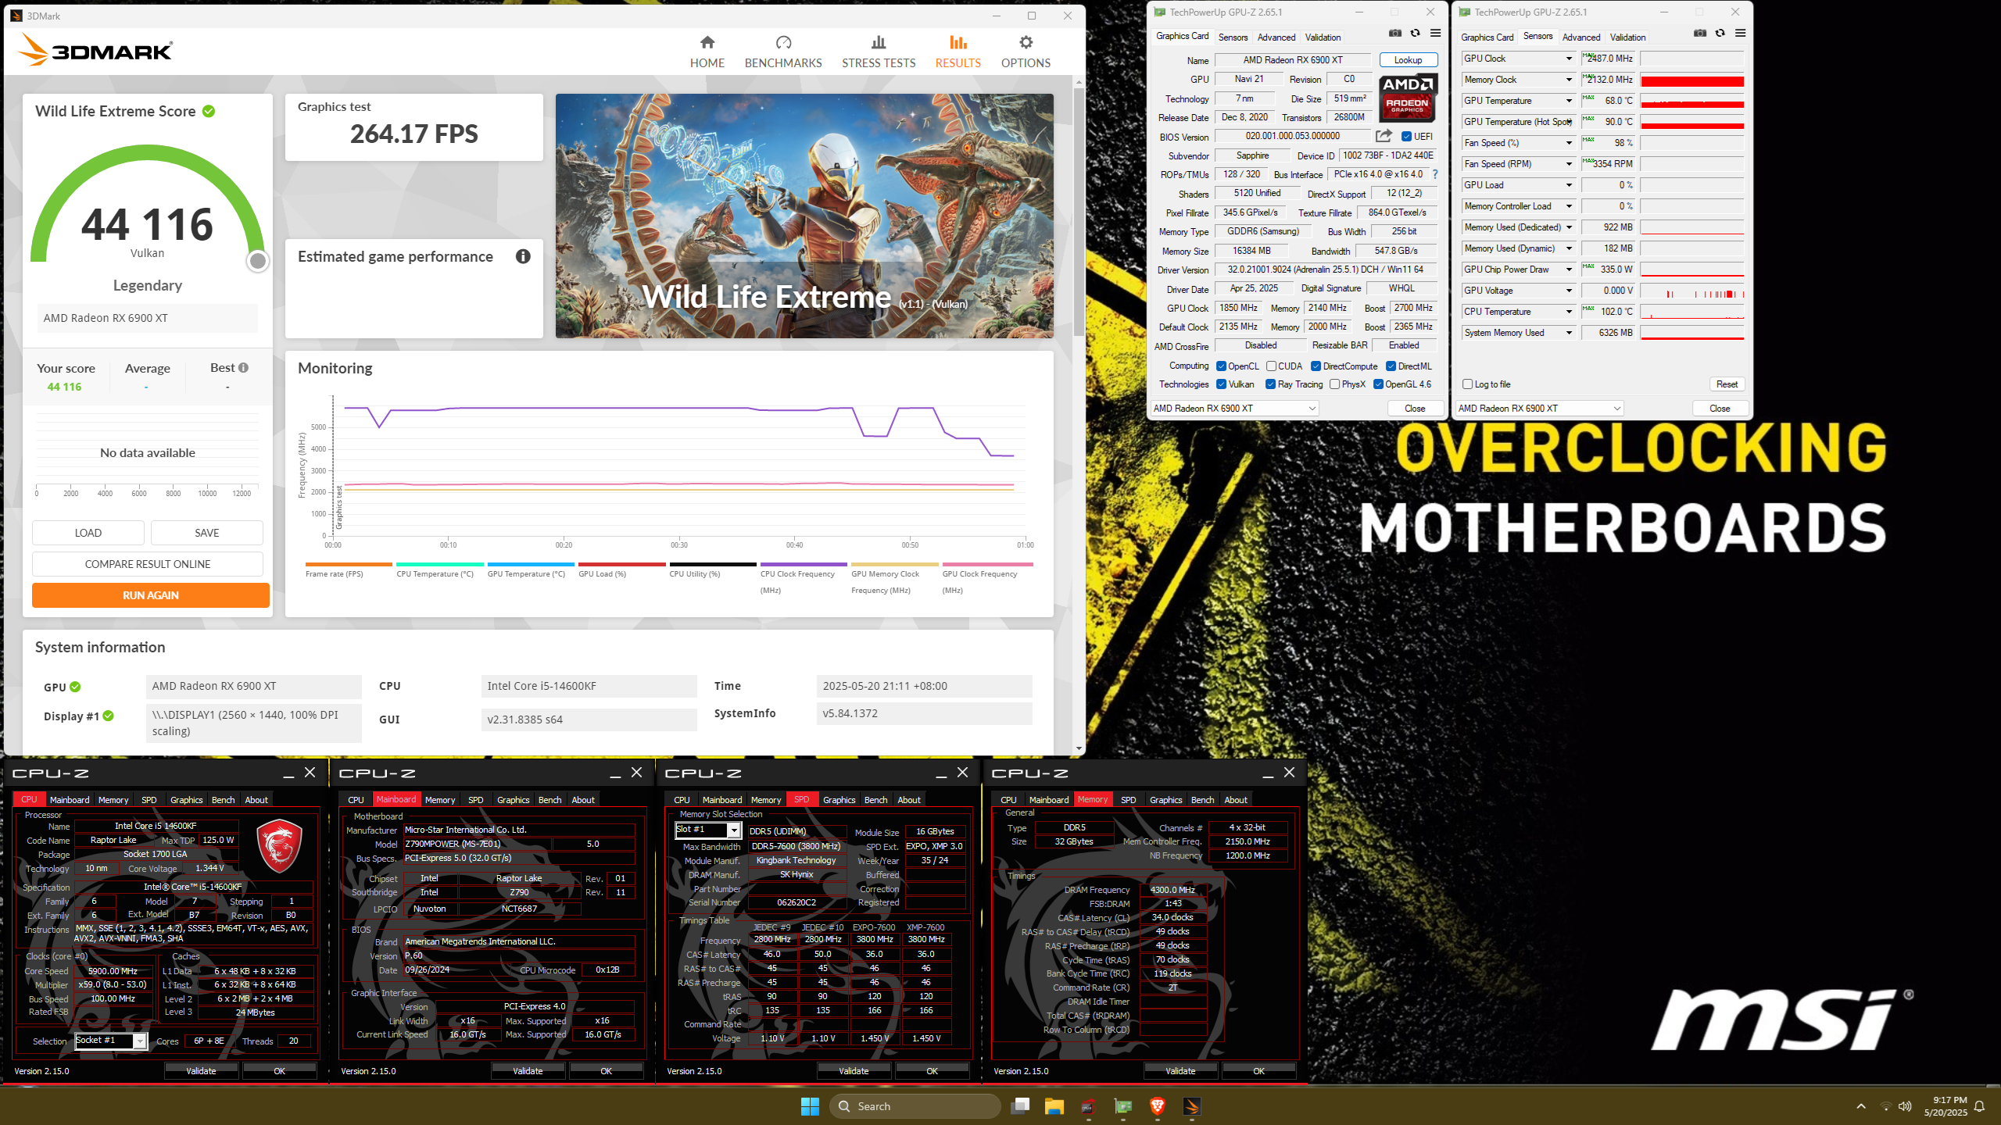Refresh in GPU-Z Graphics Card window

(x=1415, y=34)
